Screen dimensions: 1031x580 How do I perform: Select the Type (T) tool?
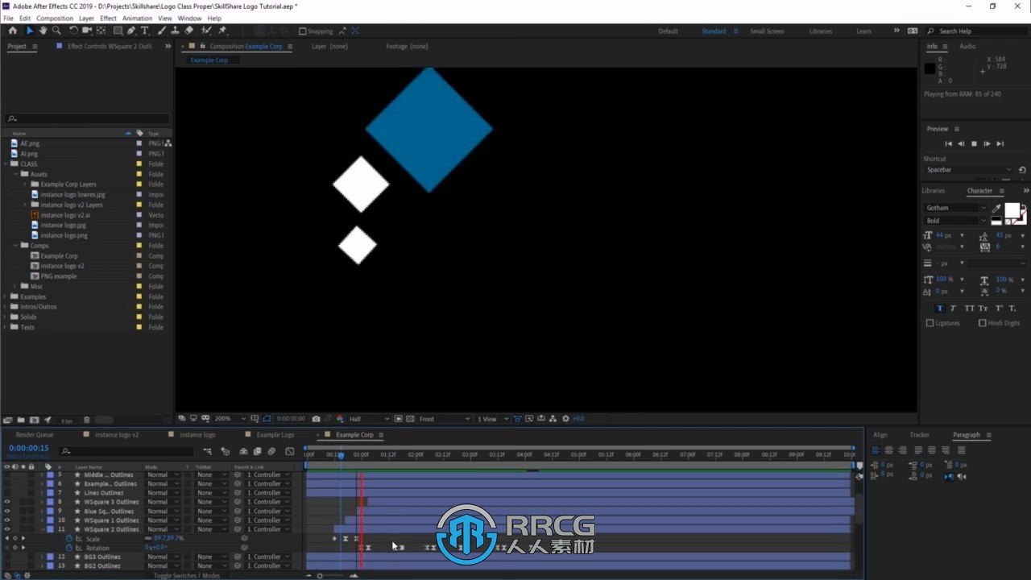[x=145, y=31]
